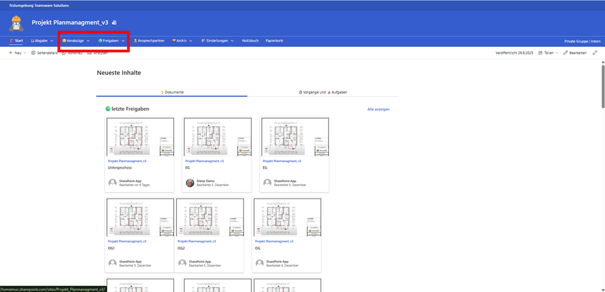Open the Archiv menu chevron

(x=191, y=41)
